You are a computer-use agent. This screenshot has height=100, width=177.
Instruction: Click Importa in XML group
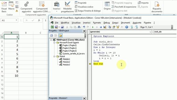point(143,3)
